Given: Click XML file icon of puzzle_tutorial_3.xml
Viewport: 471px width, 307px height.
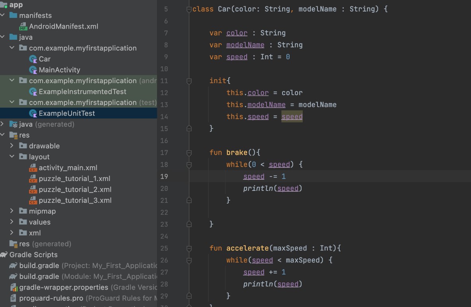Looking at the screenshot, I should pyautogui.click(x=33, y=200).
